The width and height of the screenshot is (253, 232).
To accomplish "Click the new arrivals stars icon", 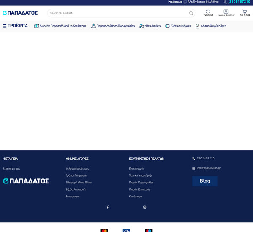I will pyautogui.click(x=142, y=26).
